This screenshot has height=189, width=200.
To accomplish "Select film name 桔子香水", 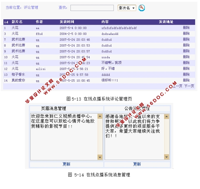I will (x=18, y=74).
